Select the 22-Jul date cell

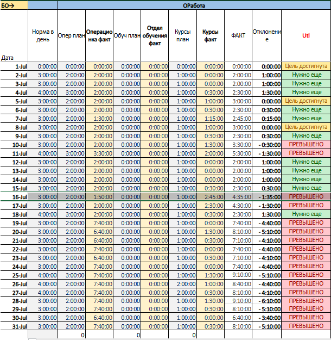click(x=14, y=249)
